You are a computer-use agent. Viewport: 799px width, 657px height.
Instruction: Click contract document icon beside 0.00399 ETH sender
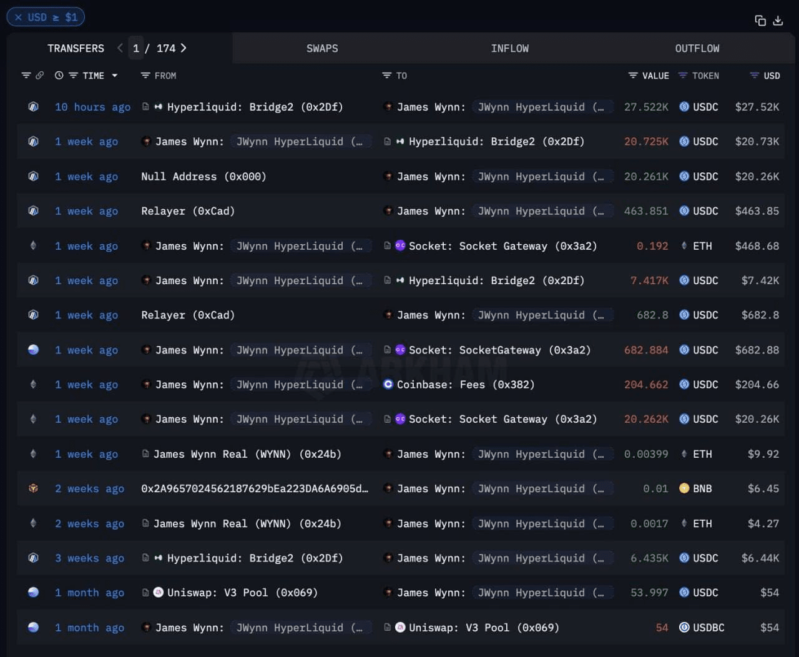(145, 454)
